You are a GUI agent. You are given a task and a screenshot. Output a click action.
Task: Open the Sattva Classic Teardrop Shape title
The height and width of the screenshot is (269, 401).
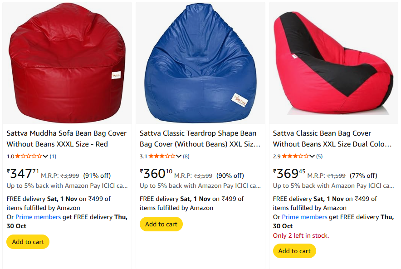(200, 139)
